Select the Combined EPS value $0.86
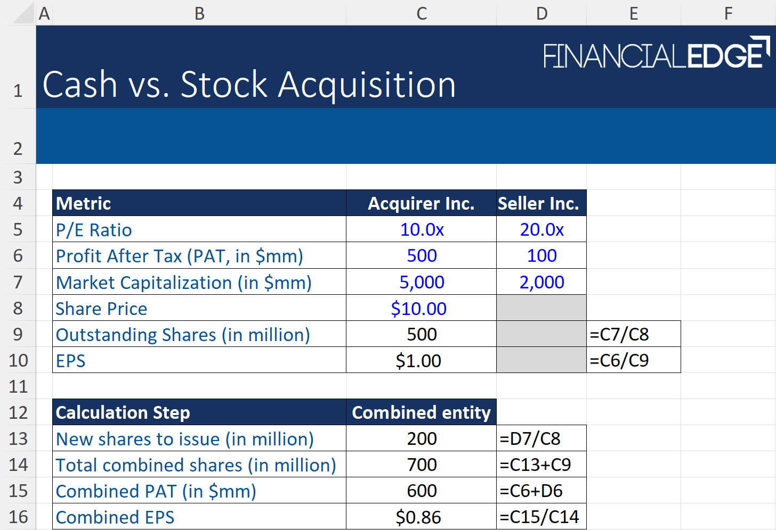The width and height of the screenshot is (776, 530). coord(421,516)
